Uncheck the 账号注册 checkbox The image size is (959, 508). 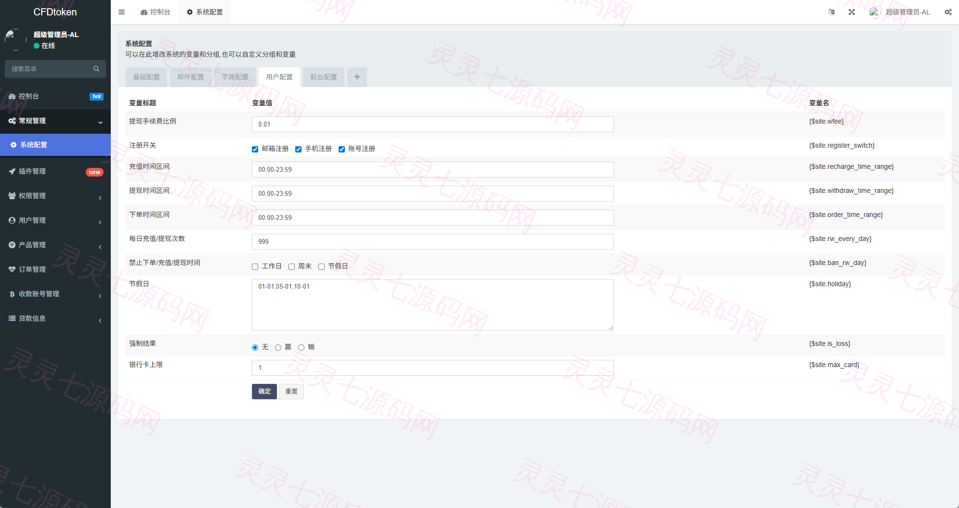(x=342, y=149)
